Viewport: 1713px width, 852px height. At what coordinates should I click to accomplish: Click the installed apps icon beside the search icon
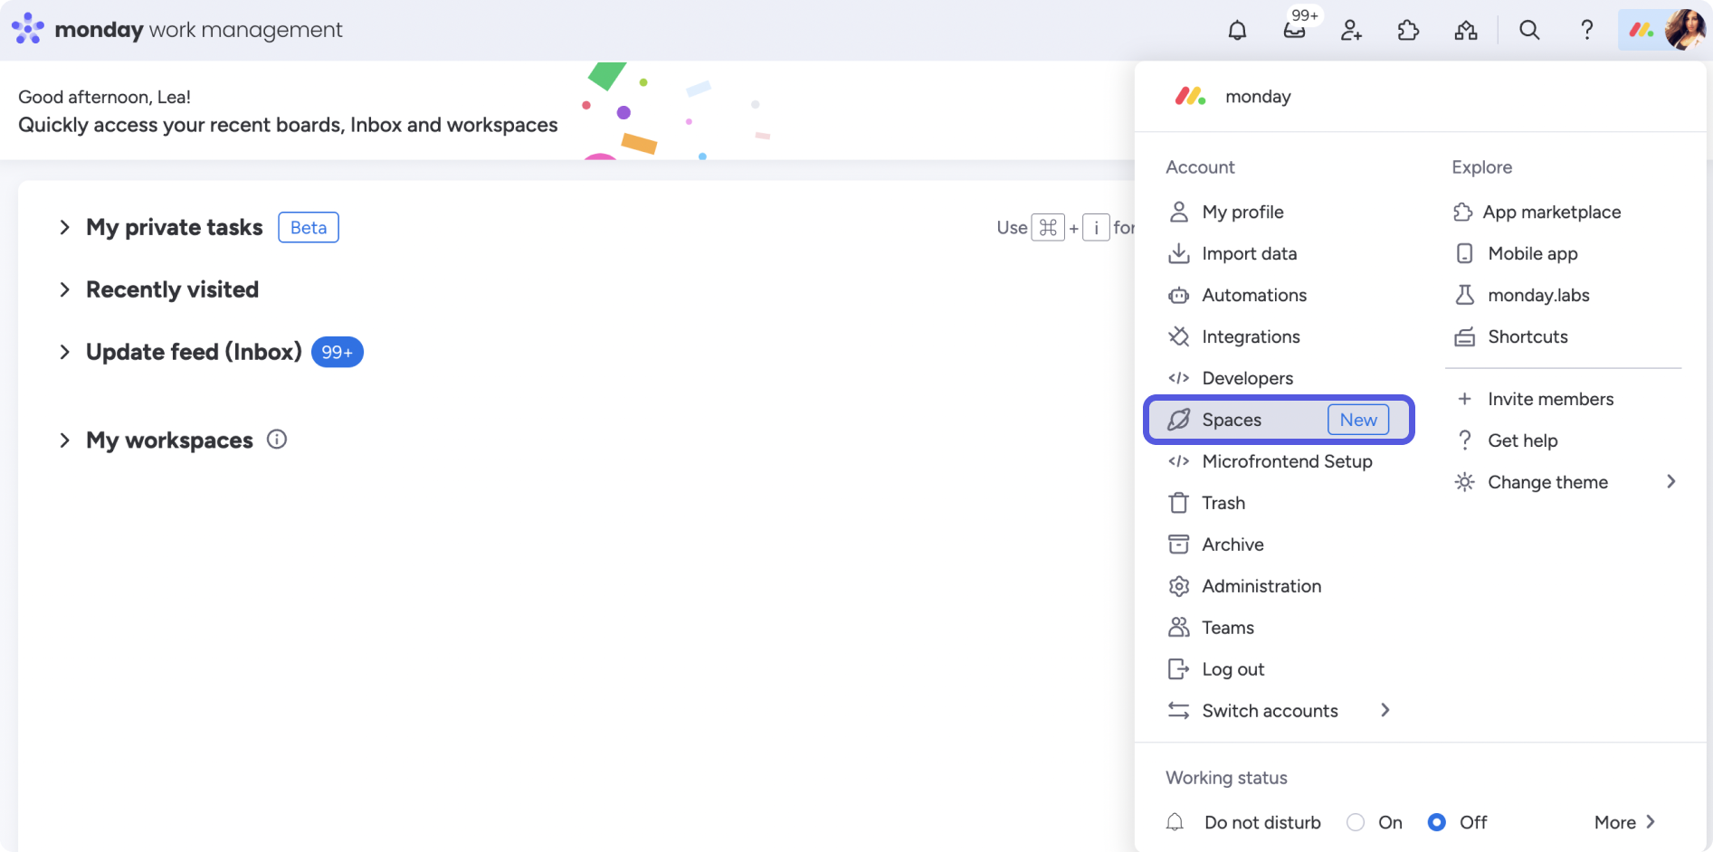[1466, 30]
